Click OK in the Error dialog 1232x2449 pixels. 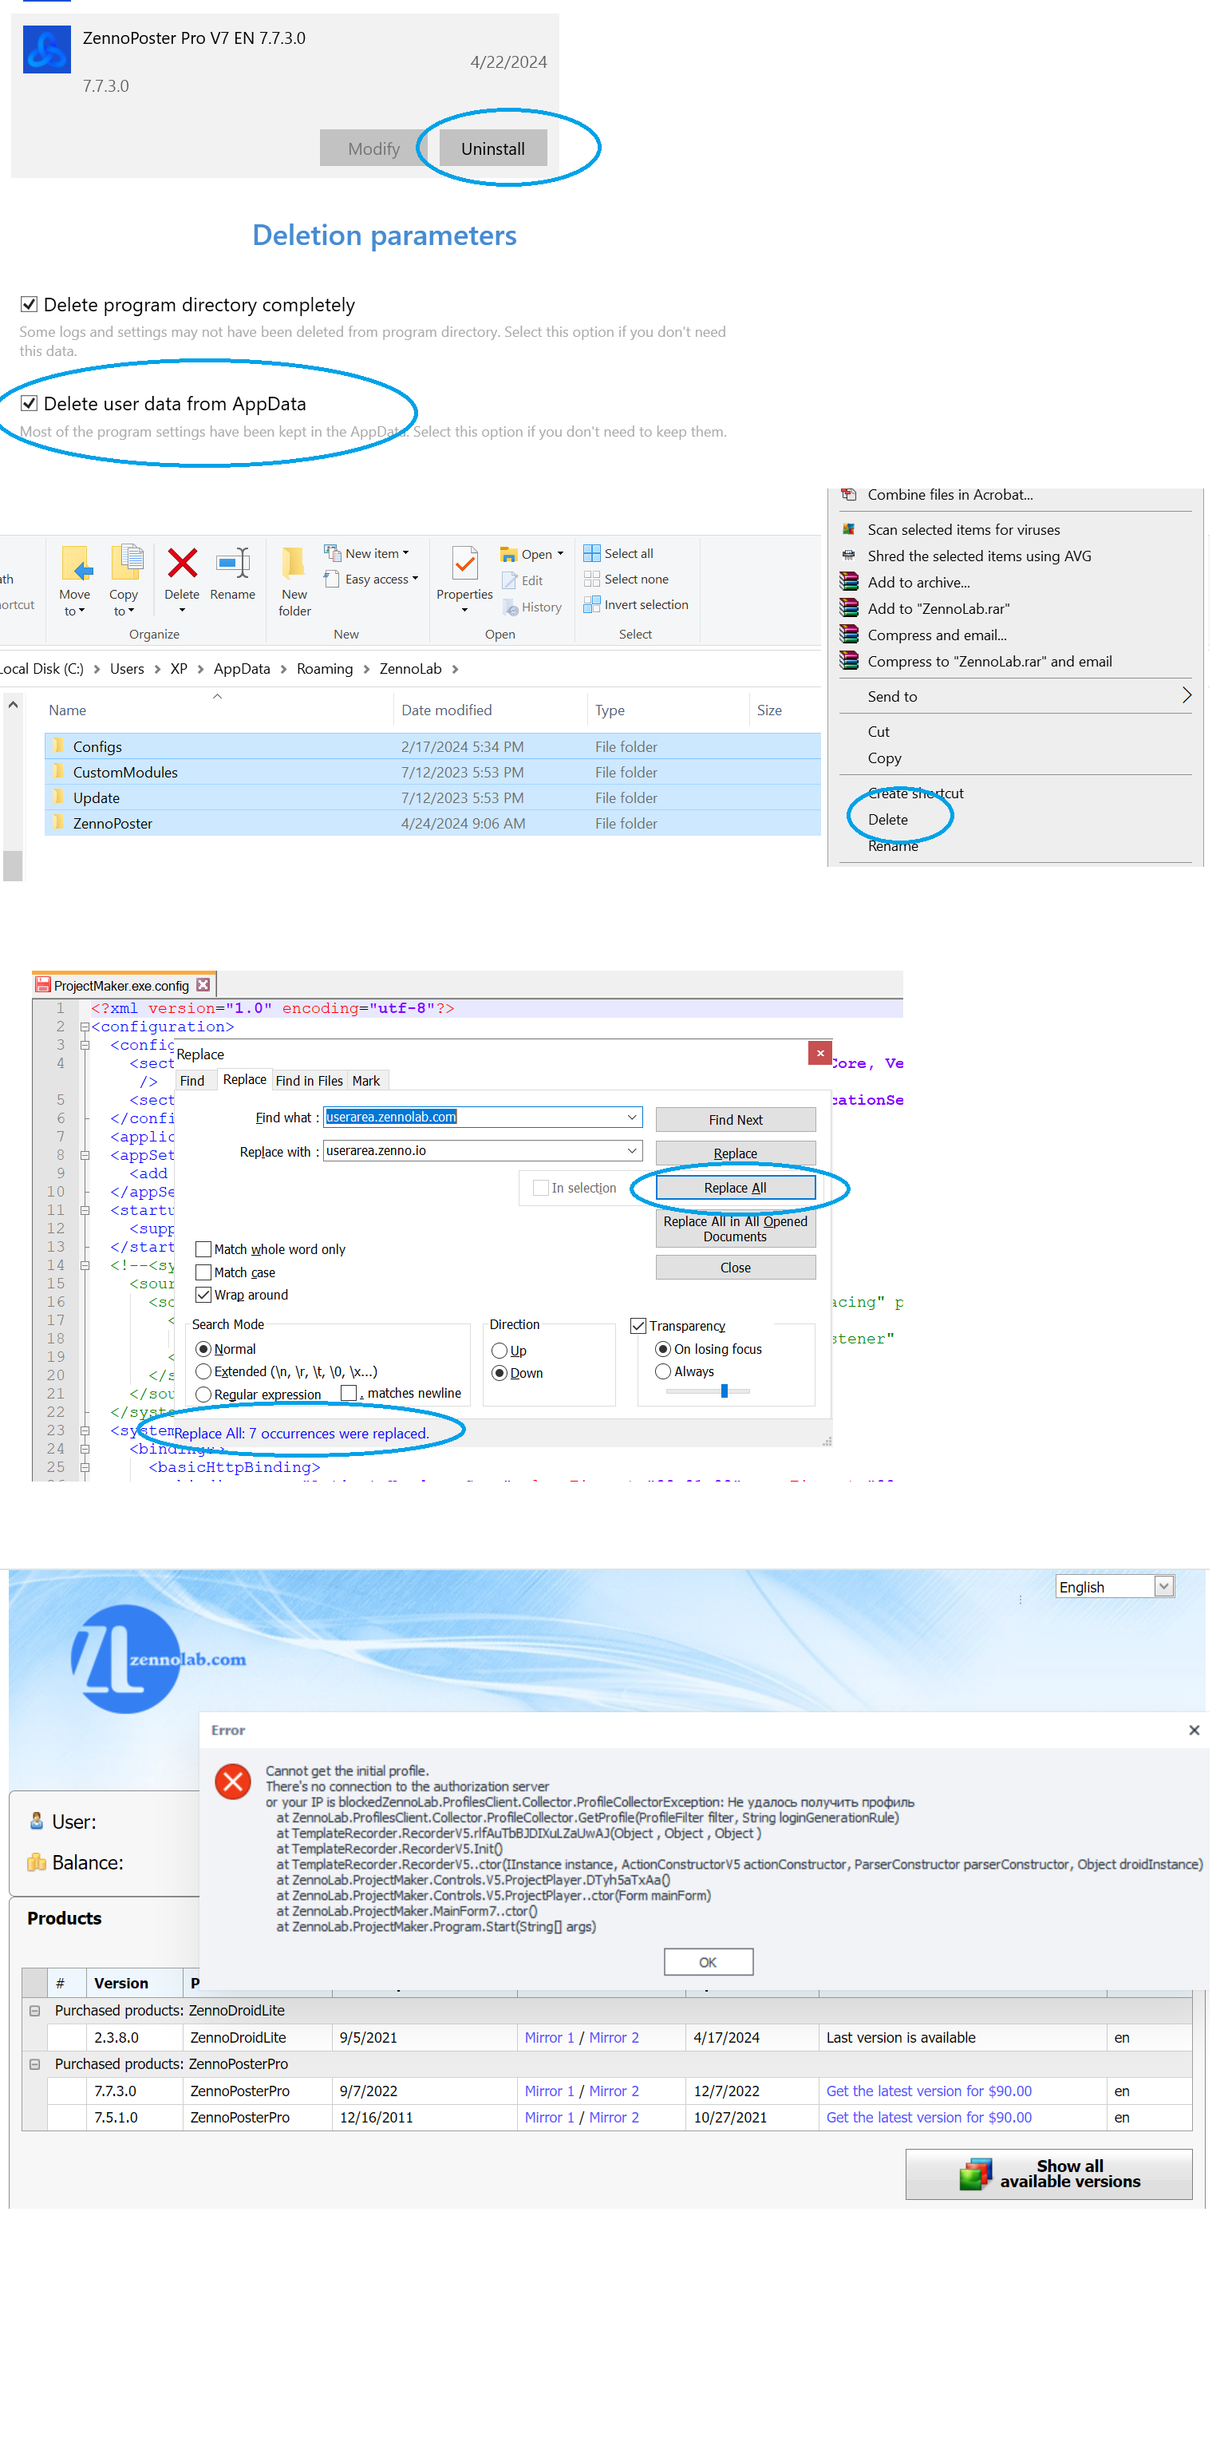(x=707, y=1962)
